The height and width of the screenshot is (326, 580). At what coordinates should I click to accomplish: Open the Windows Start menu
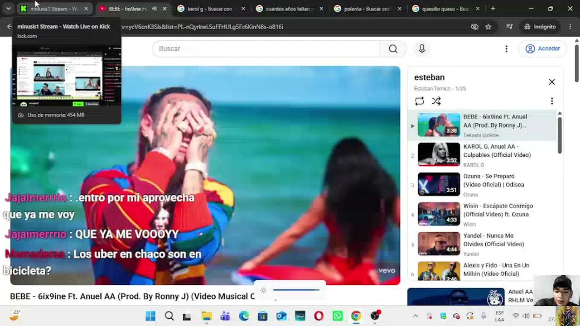(150, 316)
